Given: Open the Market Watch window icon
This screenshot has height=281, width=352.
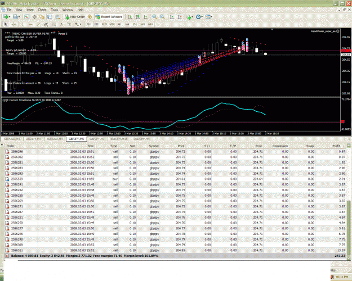Looking at the screenshot, I should (x=26, y=17).
